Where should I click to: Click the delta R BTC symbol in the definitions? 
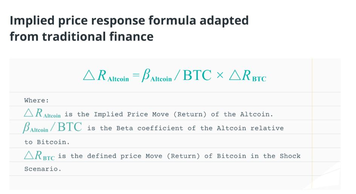(x=39, y=156)
